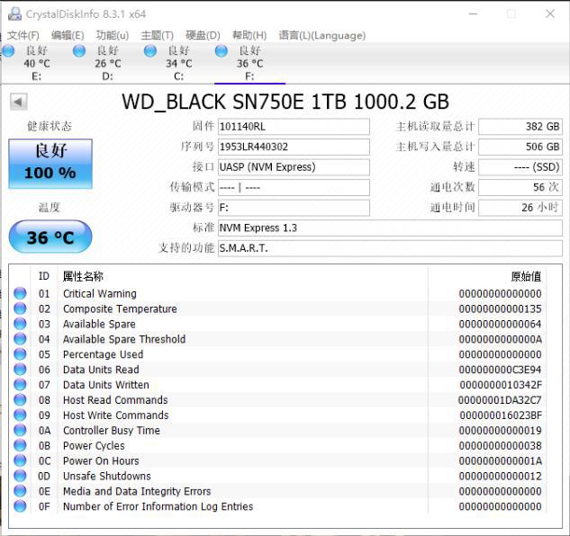Open the 主题(T) menu
570x536 pixels.
(x=157, y=35)
